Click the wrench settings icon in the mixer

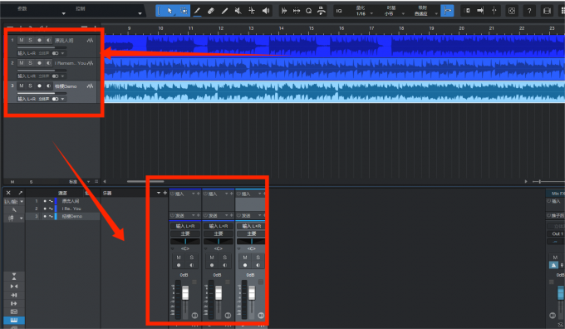click(14, 209)
